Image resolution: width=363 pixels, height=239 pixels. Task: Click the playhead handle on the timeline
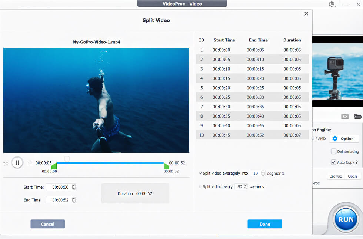[67, 159]
